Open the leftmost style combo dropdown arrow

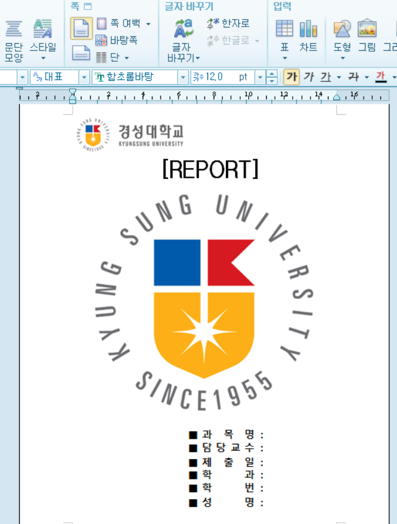click(x=22, y=77)
